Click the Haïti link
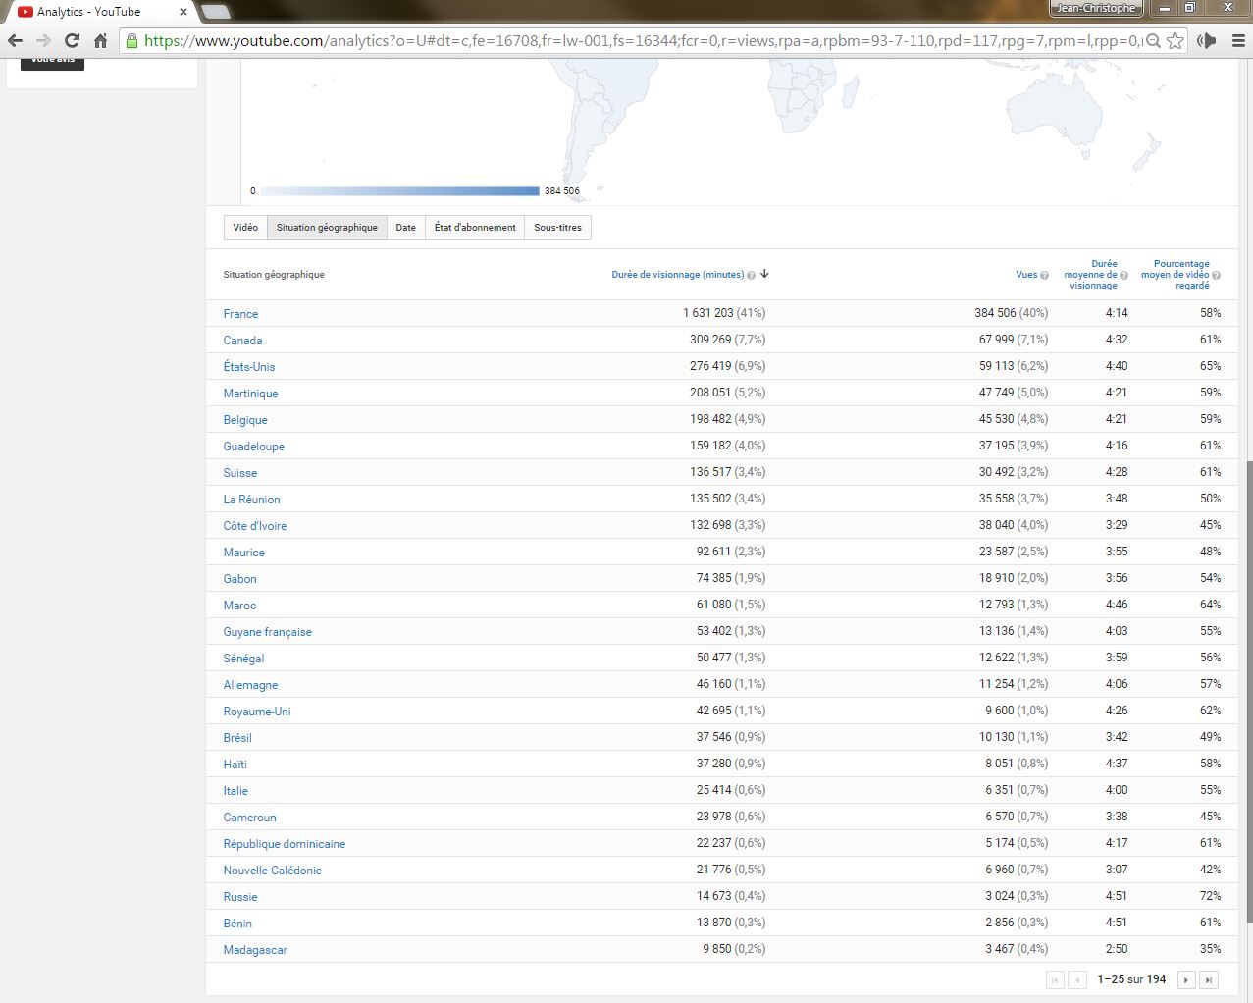 tap(235, 765)
